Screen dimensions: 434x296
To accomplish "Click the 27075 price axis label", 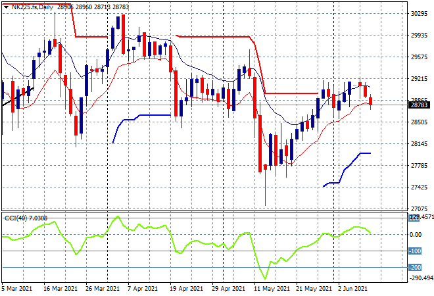I will click(419, 209).
